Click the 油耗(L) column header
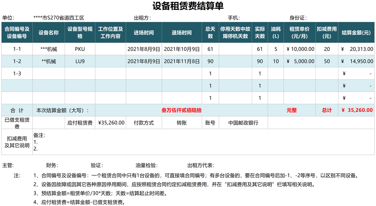Image resolution: width=376 pixels, height=206 pixels. [276, 32]
